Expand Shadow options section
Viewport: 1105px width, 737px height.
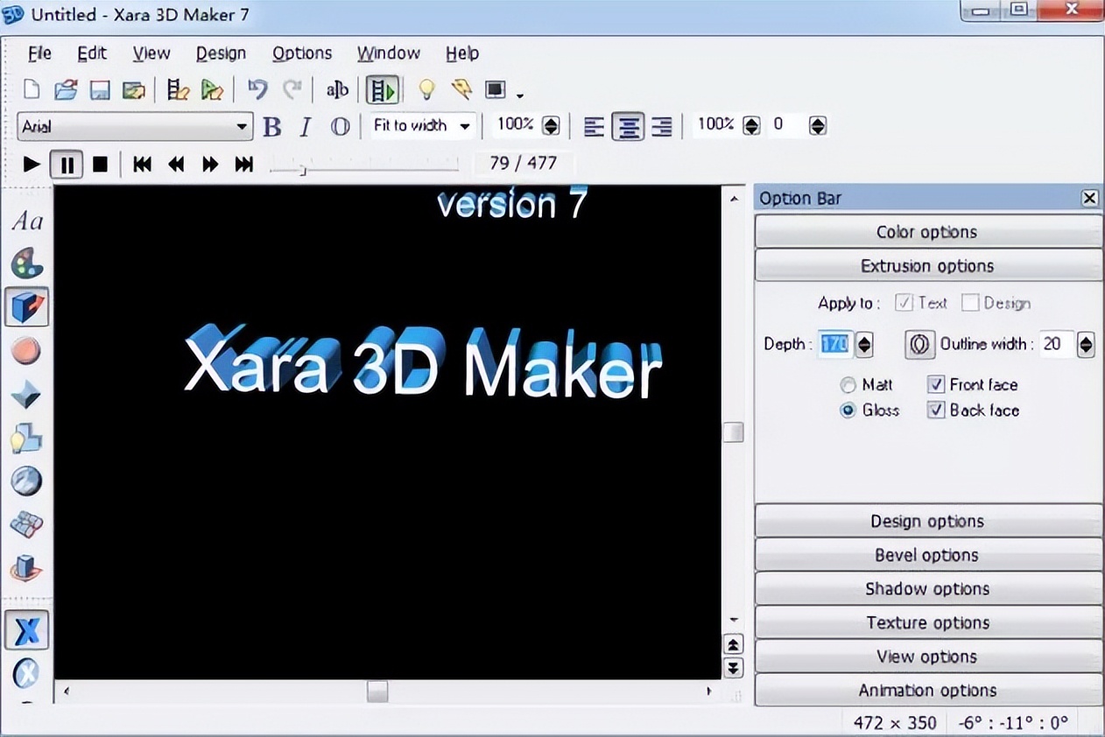tap(928, 589)
